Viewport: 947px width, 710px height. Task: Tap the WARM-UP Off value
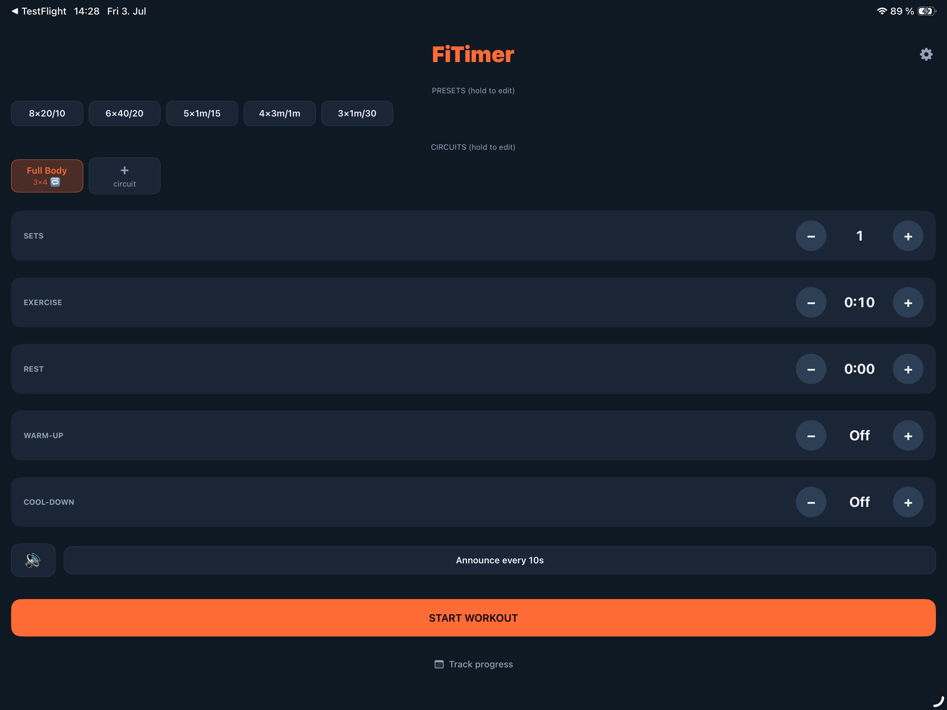coord(859,435)
